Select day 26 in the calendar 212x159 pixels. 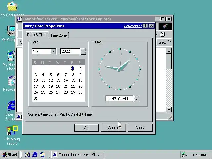pos(51,92)
